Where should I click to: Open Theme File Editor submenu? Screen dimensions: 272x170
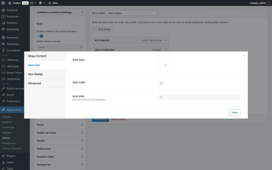tap(12, 149)
